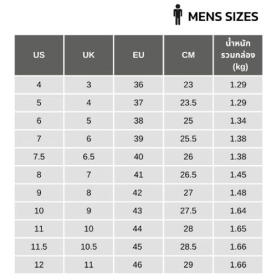The image size is (280, 280).
Task: Select the UK column header
Action: point(88,55)
